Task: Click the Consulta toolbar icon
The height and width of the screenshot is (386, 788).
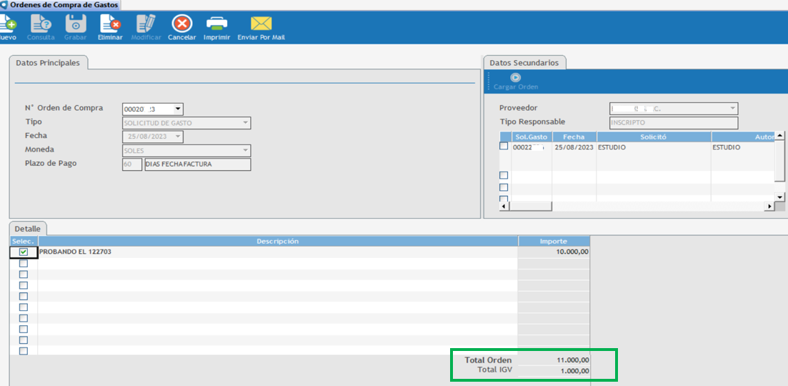Action: pyautogui.click(x=41, y=24)
